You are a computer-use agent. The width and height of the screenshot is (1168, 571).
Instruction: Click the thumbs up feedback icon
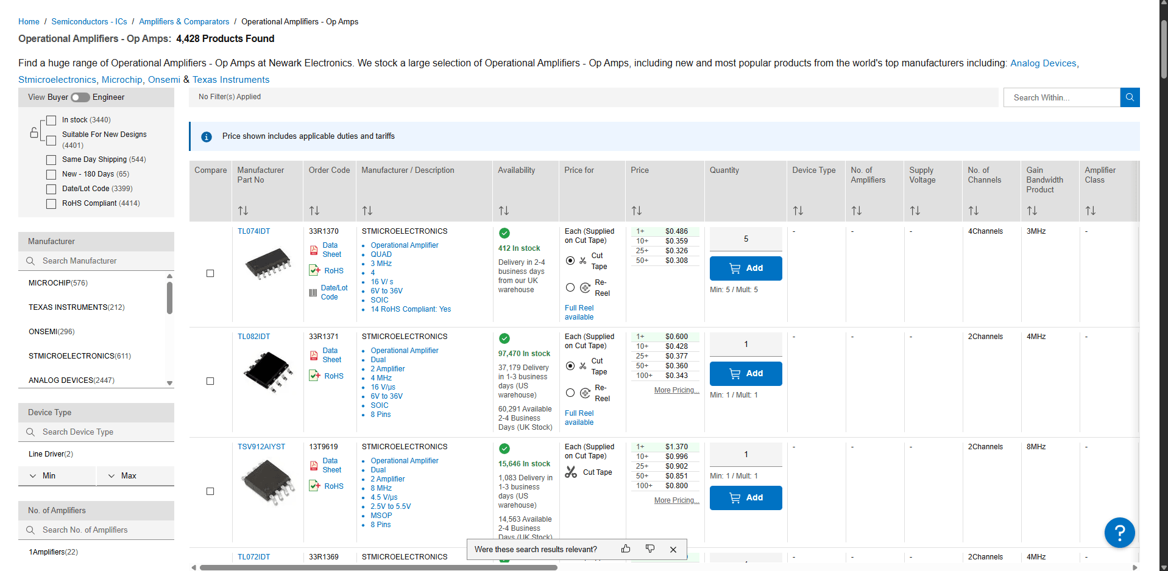626,549
